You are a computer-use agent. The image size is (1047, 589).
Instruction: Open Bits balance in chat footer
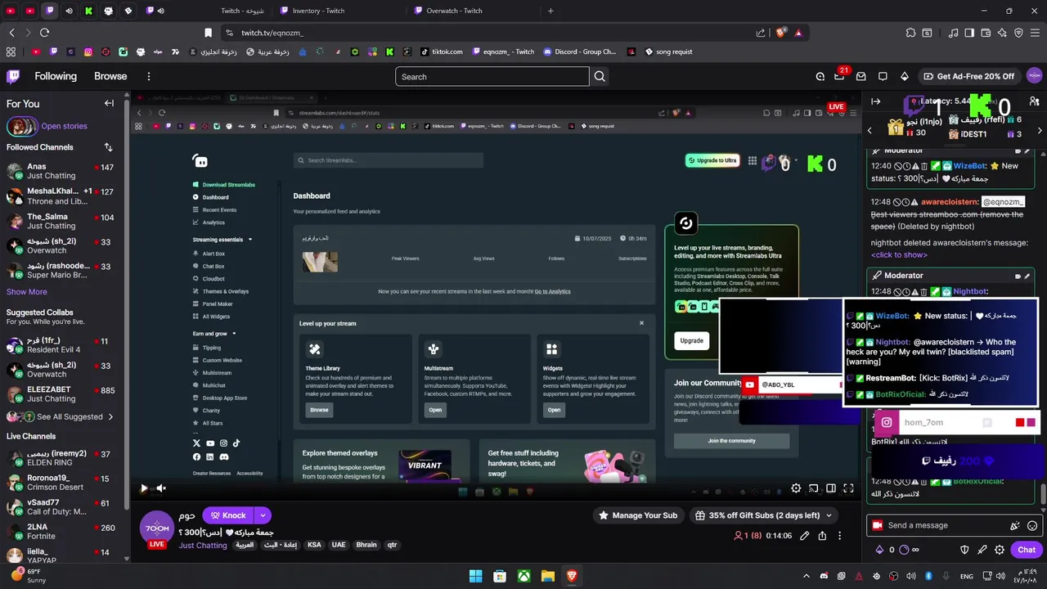(x=886, y=550)
